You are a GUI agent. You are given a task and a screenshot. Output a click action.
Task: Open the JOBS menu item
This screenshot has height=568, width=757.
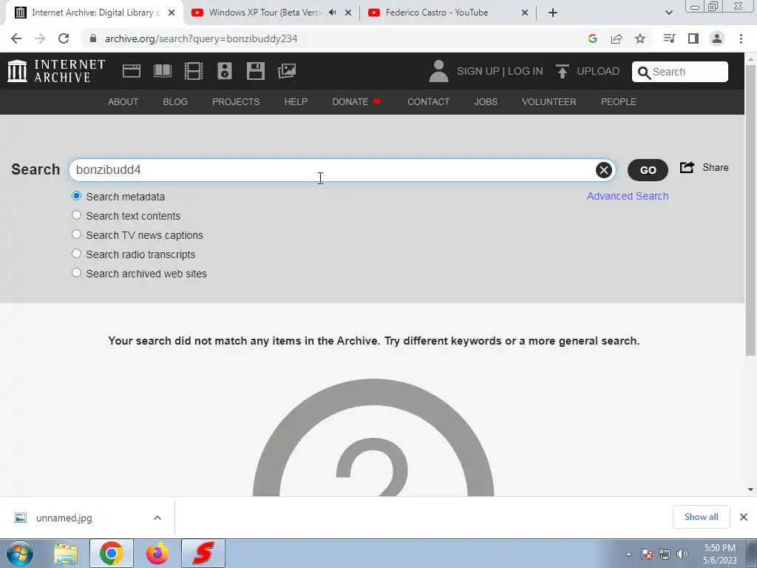[486, 102]
